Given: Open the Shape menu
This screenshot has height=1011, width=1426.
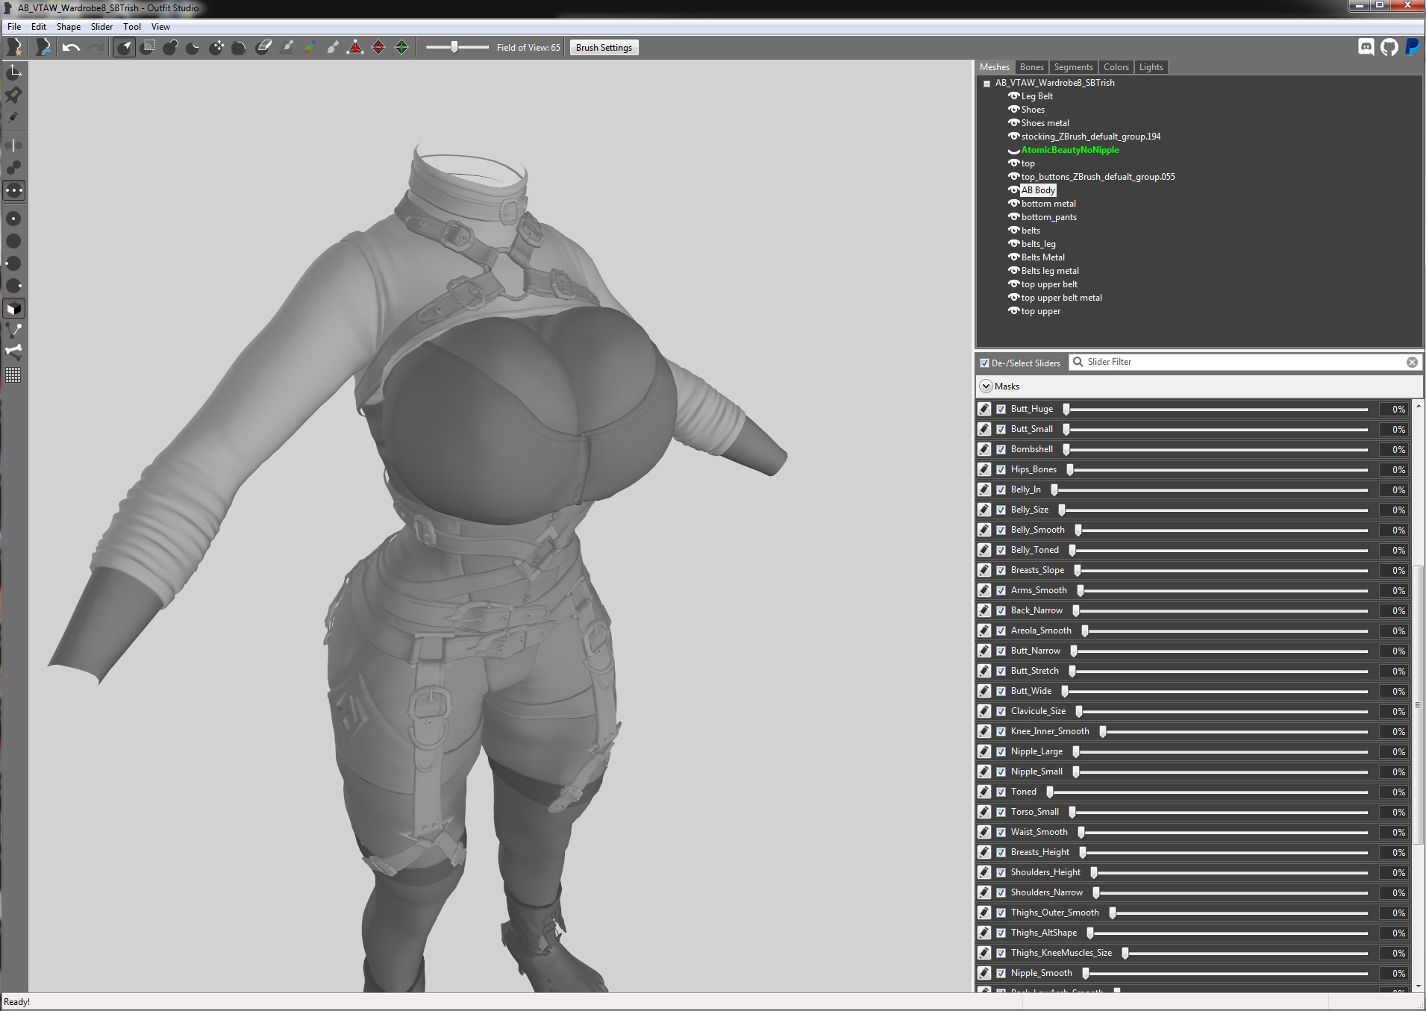Looking at the screenshot, I should [x=68, y=27].
